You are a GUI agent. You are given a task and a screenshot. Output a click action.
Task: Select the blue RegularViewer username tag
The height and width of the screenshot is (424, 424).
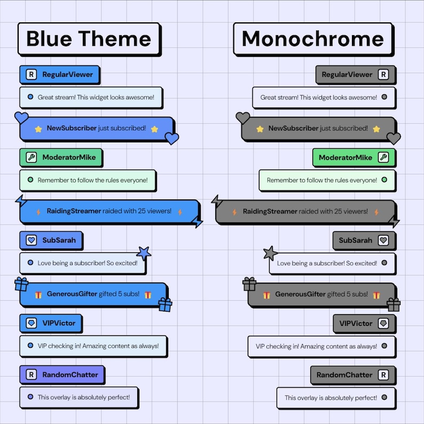click(59, 74)
